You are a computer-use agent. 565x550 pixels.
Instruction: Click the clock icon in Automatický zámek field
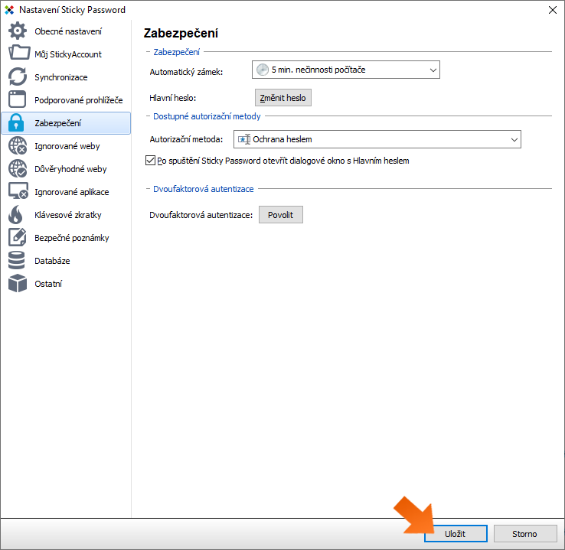[x=263, y=70]
